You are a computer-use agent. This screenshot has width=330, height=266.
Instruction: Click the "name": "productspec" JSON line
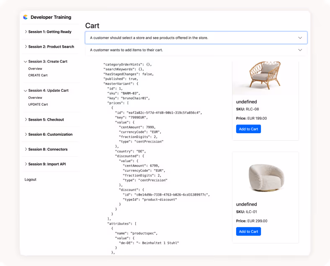pos(136,233)
